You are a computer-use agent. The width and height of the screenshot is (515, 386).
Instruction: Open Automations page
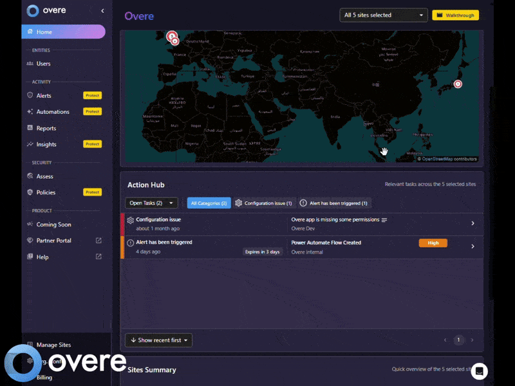53,111
